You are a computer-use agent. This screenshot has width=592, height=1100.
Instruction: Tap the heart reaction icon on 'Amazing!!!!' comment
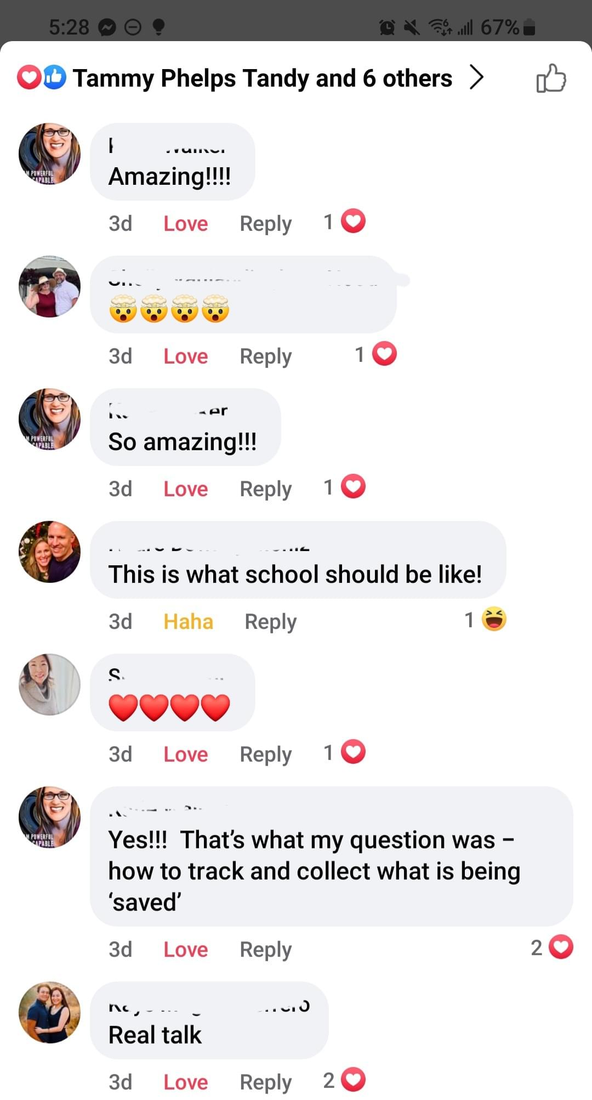tap(353, 222)
